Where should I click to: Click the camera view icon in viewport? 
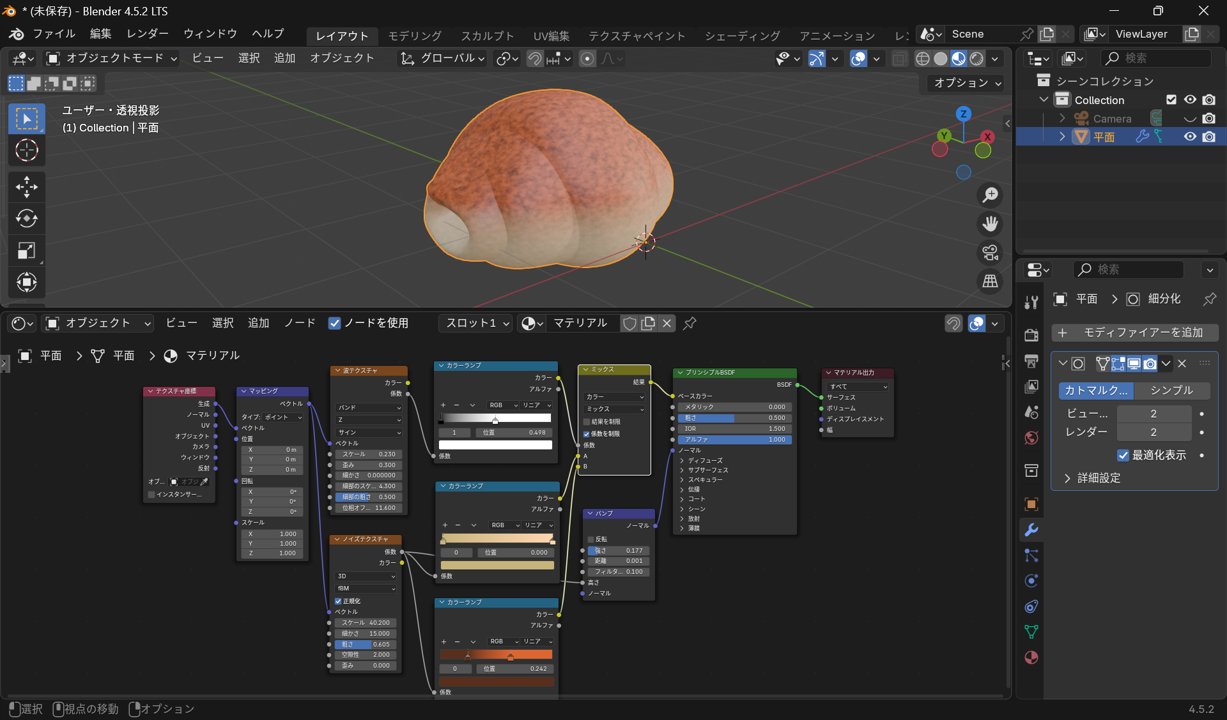click(x=990, y=253)
